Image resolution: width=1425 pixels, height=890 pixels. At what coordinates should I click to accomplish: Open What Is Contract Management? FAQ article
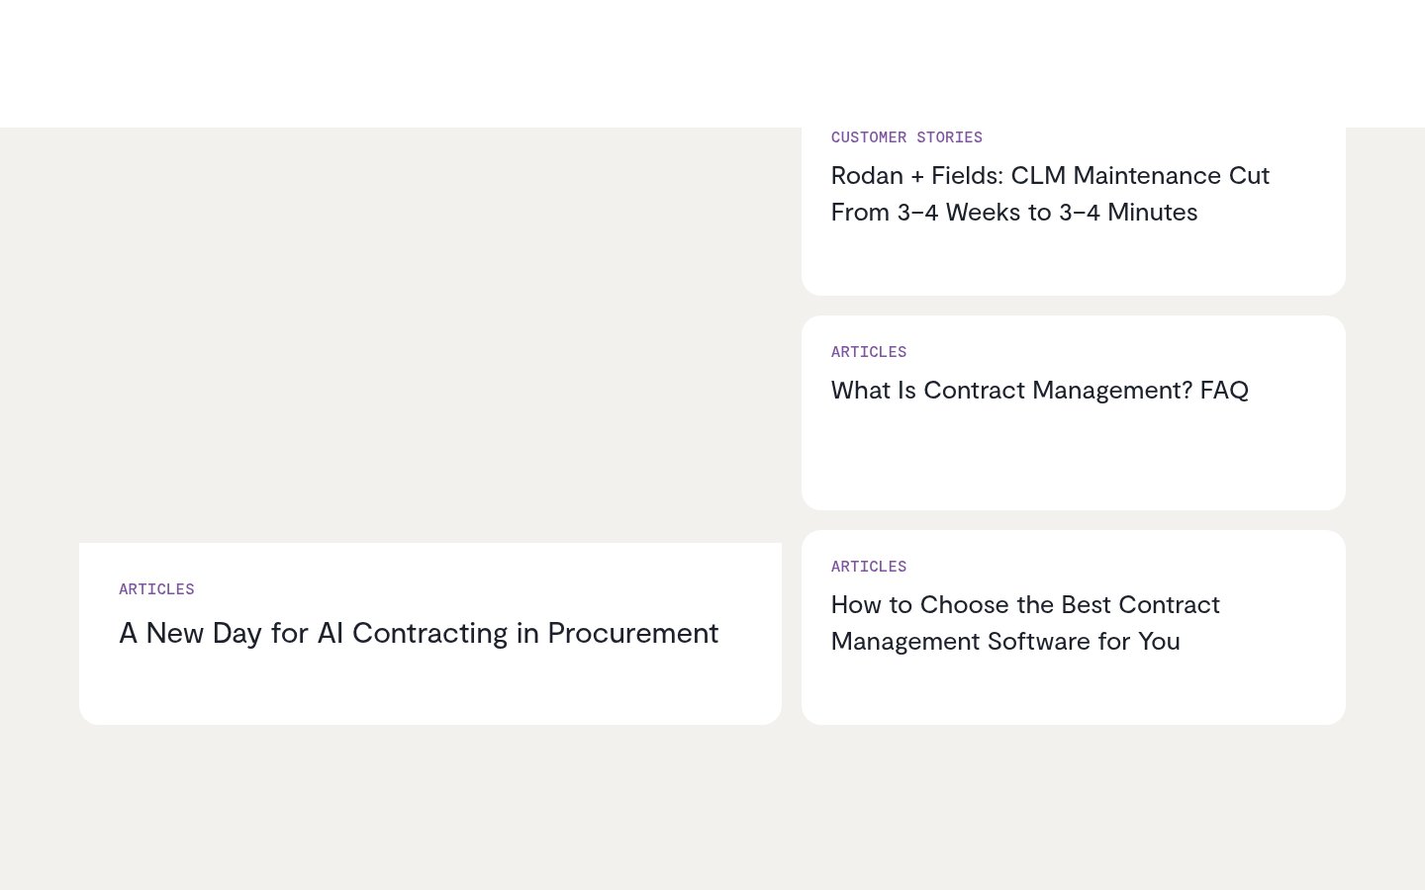(1039, 390)
